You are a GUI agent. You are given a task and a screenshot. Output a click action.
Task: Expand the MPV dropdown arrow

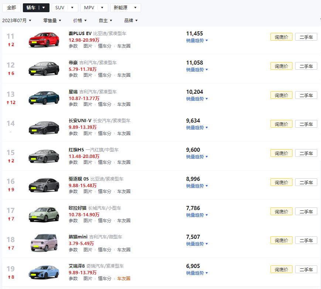point(102,8)
